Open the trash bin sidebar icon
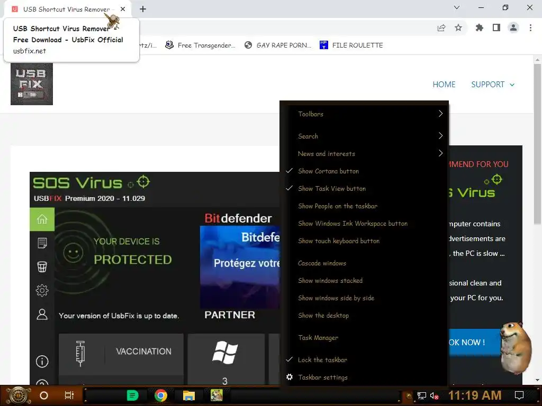This screenshot has width=542, height=406. tap(42, 266)
